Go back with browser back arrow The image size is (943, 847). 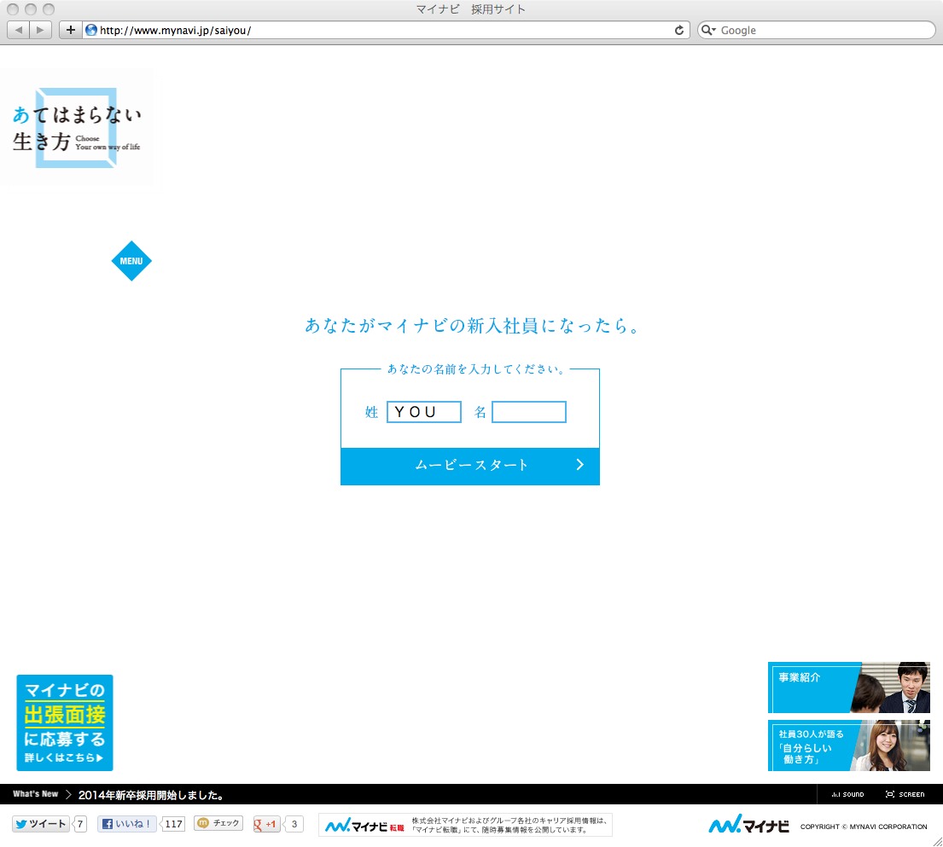[x=18, y=30]
